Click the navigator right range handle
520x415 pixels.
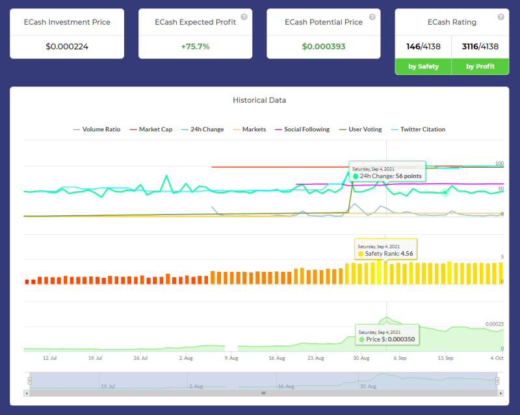[x=497, y=381]
